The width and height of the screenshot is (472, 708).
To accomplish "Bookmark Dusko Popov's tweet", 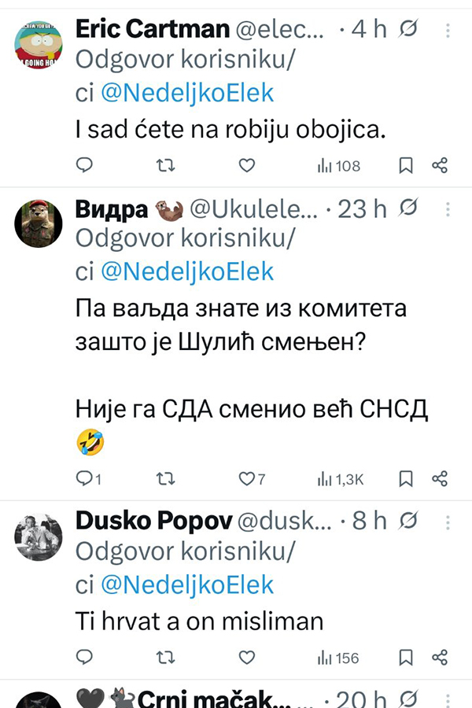I will (x=406, y=657).
